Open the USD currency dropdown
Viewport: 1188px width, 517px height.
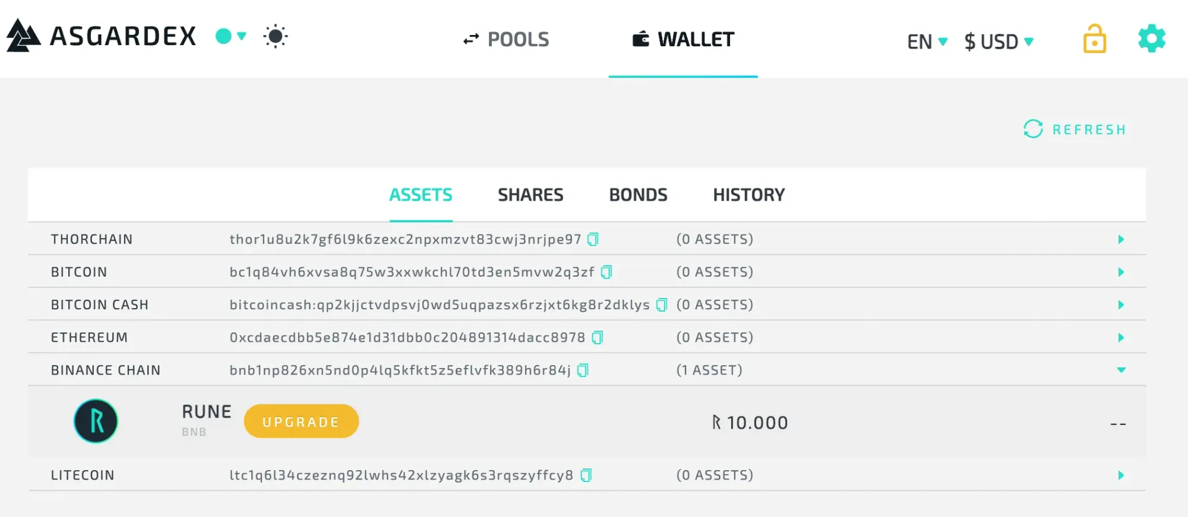(x=999, y=42)
